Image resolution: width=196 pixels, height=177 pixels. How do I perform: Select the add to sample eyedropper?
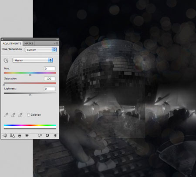click(x=13, y=115)
